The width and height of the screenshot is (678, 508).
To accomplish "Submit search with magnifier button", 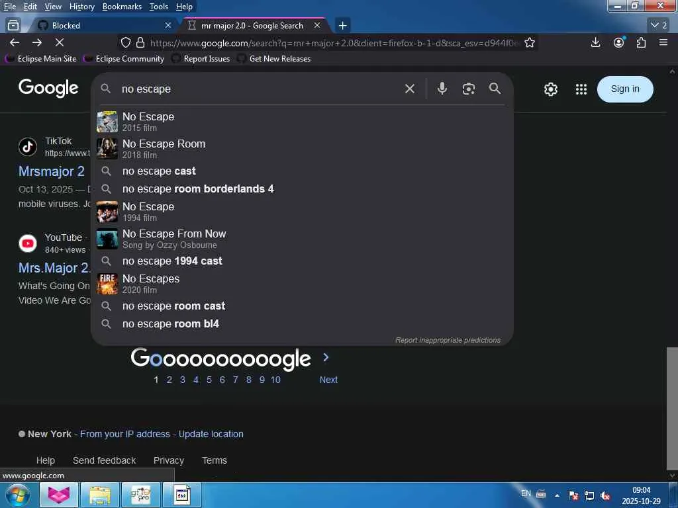I will coord(495,89).
